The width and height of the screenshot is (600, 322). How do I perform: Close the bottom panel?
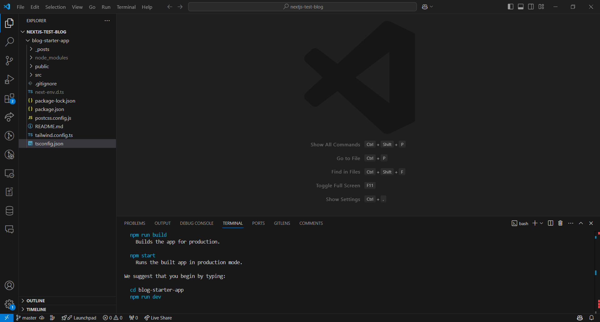point(591,223)
